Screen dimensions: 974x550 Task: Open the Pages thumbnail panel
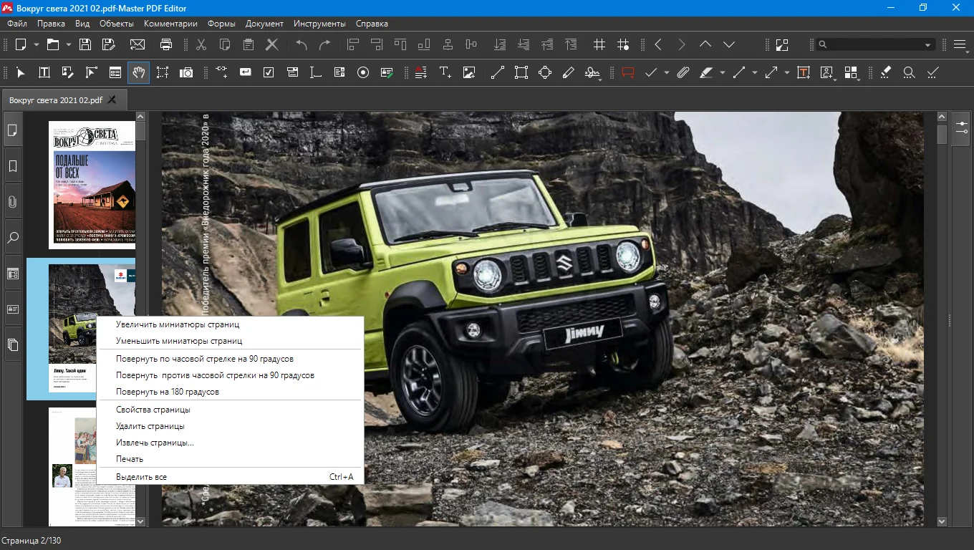13,130
